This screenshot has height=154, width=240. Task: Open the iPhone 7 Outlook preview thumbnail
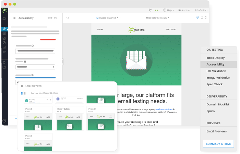tap(70, 118)
